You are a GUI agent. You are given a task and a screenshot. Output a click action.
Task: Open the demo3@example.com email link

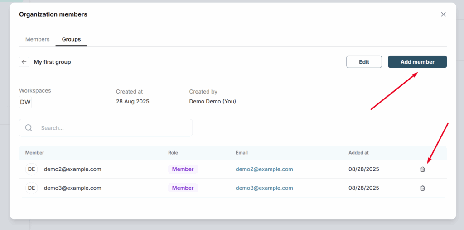(x=264, y=188)
